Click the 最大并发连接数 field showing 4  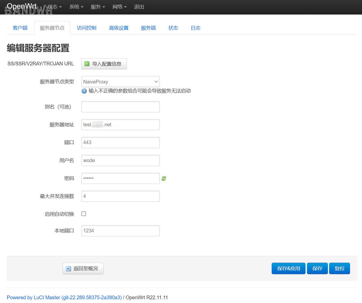[120, 196]
